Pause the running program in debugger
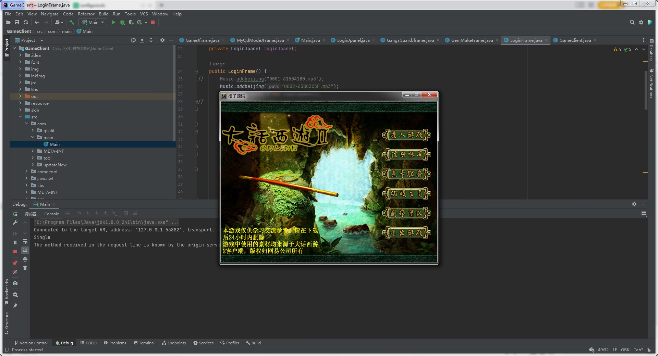This screenshot has height=356, width=658. 15,242
